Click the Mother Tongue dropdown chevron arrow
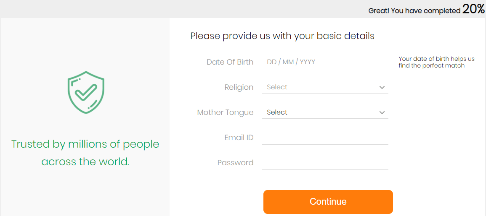Screen dimensions: 486x216 coord(382,112)
